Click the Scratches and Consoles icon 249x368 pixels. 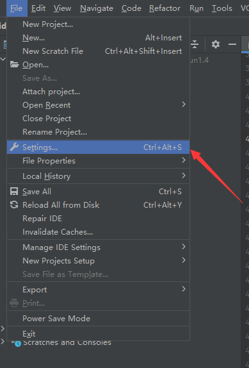17,343
